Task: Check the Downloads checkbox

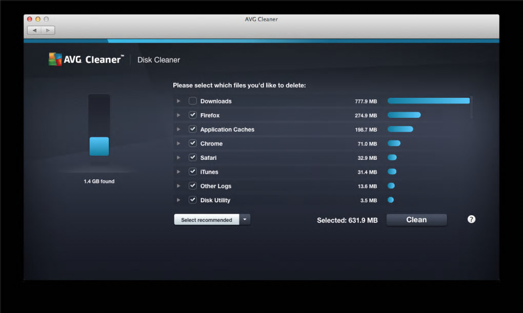Action: click(x=192, y=101)
